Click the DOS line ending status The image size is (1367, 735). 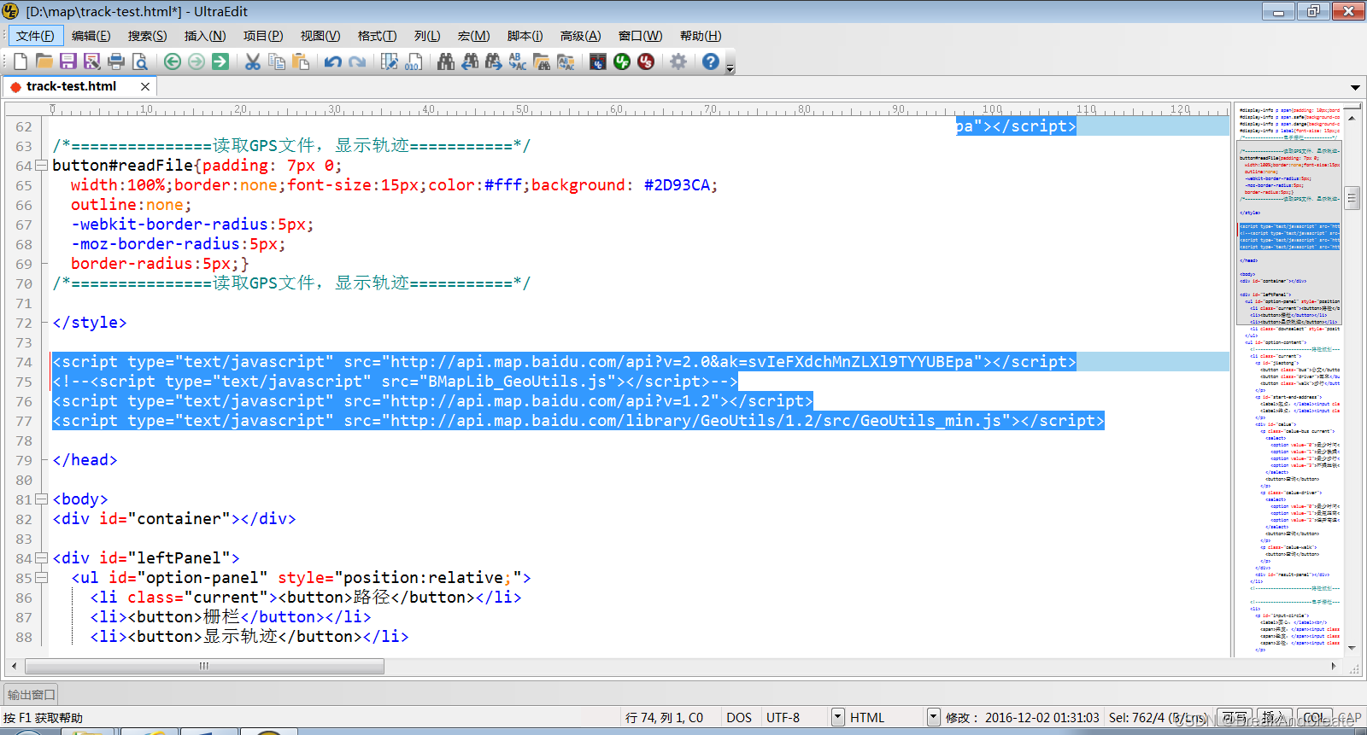(739, 718)
